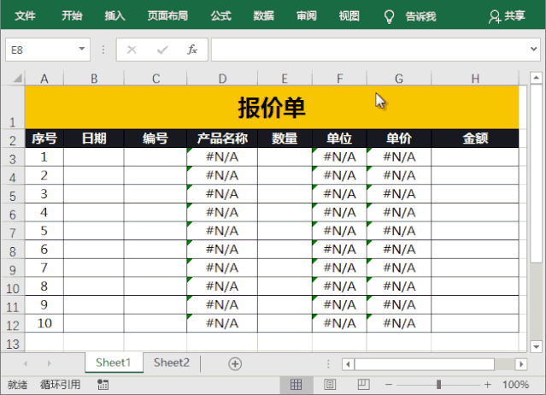Click the Enter checkmark icon in formula bar
Screen dimensions: 546x395
point(162,50)
